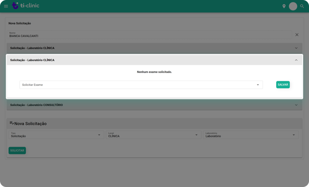This screenshot has width=309, height=187.
Task: Click the SOLICITAR button
Action: 17,150
